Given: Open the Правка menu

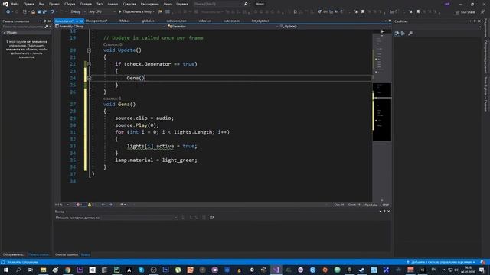Looking at the screenshot, I should (29, 4).
